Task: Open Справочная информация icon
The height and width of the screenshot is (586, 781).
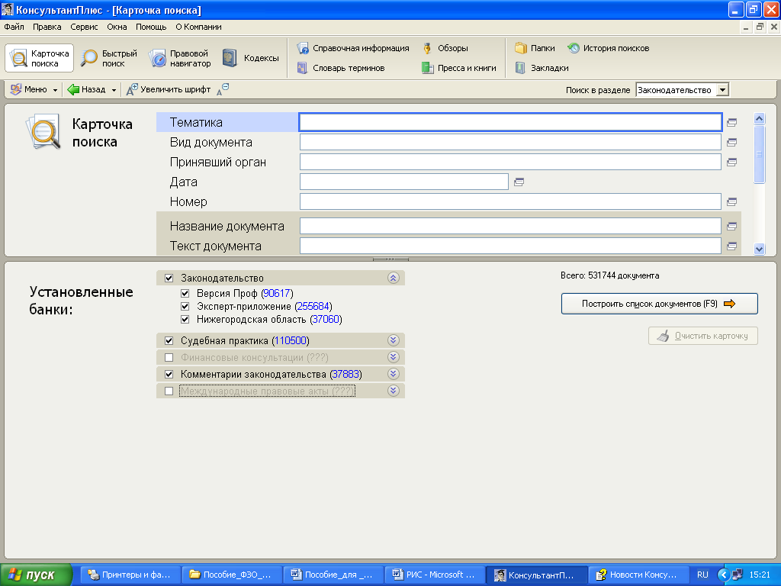Action: point(303,48)
